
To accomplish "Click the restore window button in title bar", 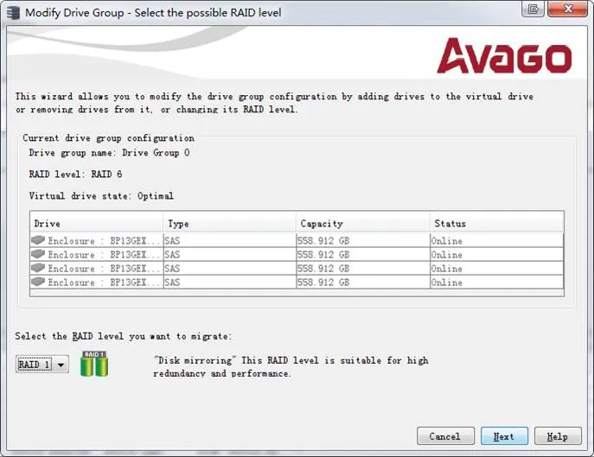I will pos(533,9).
